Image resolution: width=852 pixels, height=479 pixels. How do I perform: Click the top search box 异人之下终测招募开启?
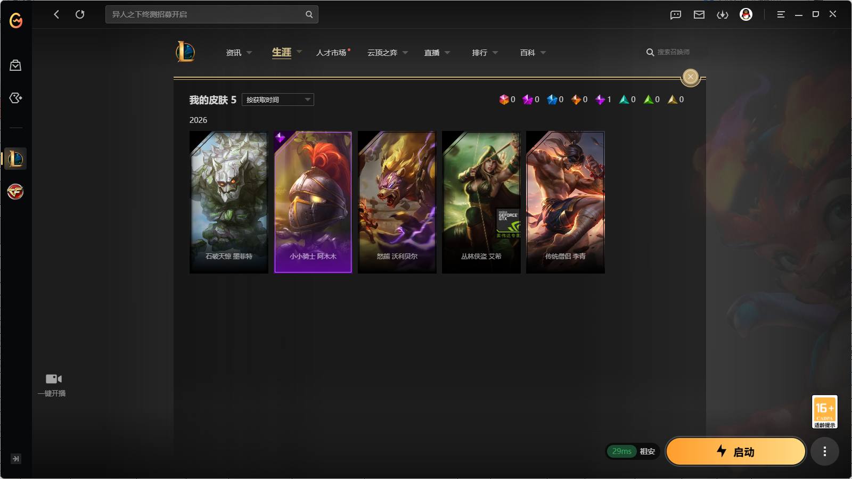pyautogui.click(x=212, y=14)
